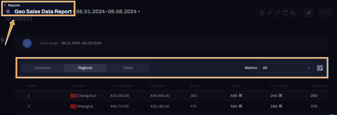Click the package box icon

point(285,13)
